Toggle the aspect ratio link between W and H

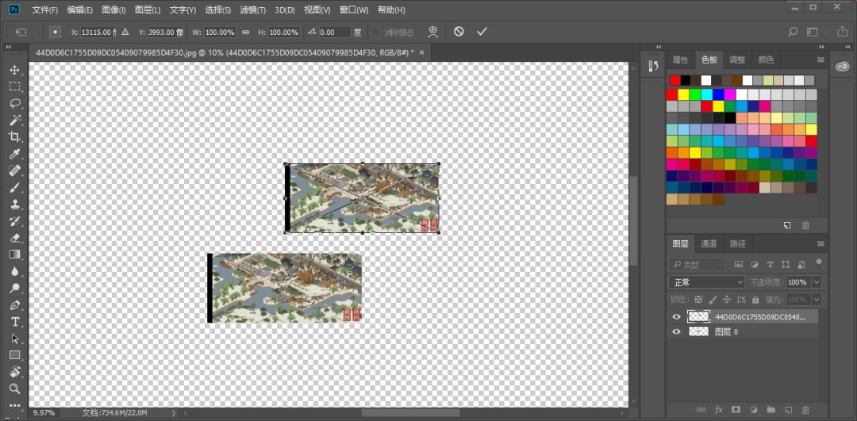coord(246,33)
